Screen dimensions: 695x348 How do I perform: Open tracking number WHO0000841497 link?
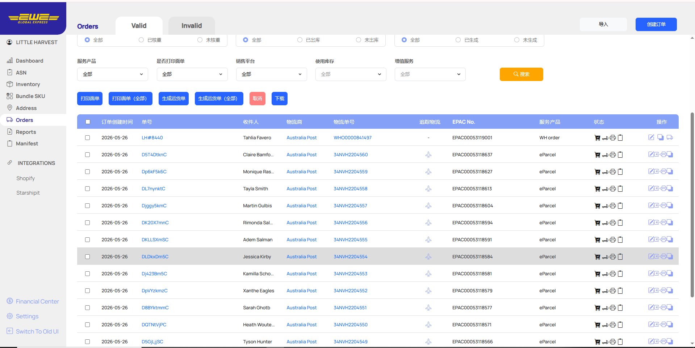click(352, 138)
